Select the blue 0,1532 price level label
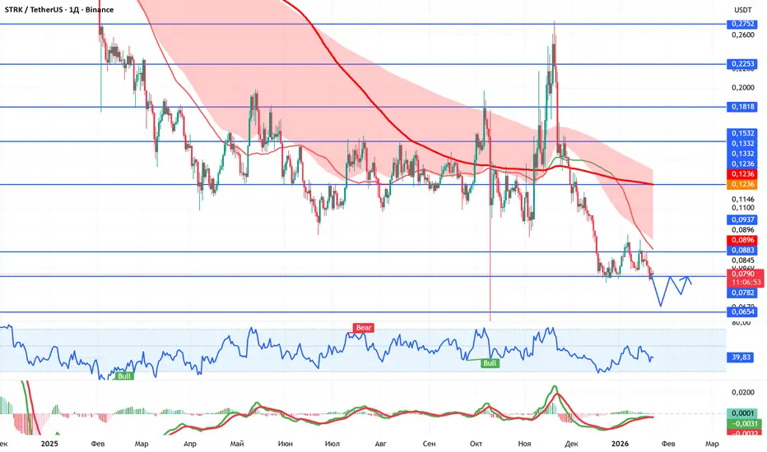 pyautogui.click(x=742, y=133)
